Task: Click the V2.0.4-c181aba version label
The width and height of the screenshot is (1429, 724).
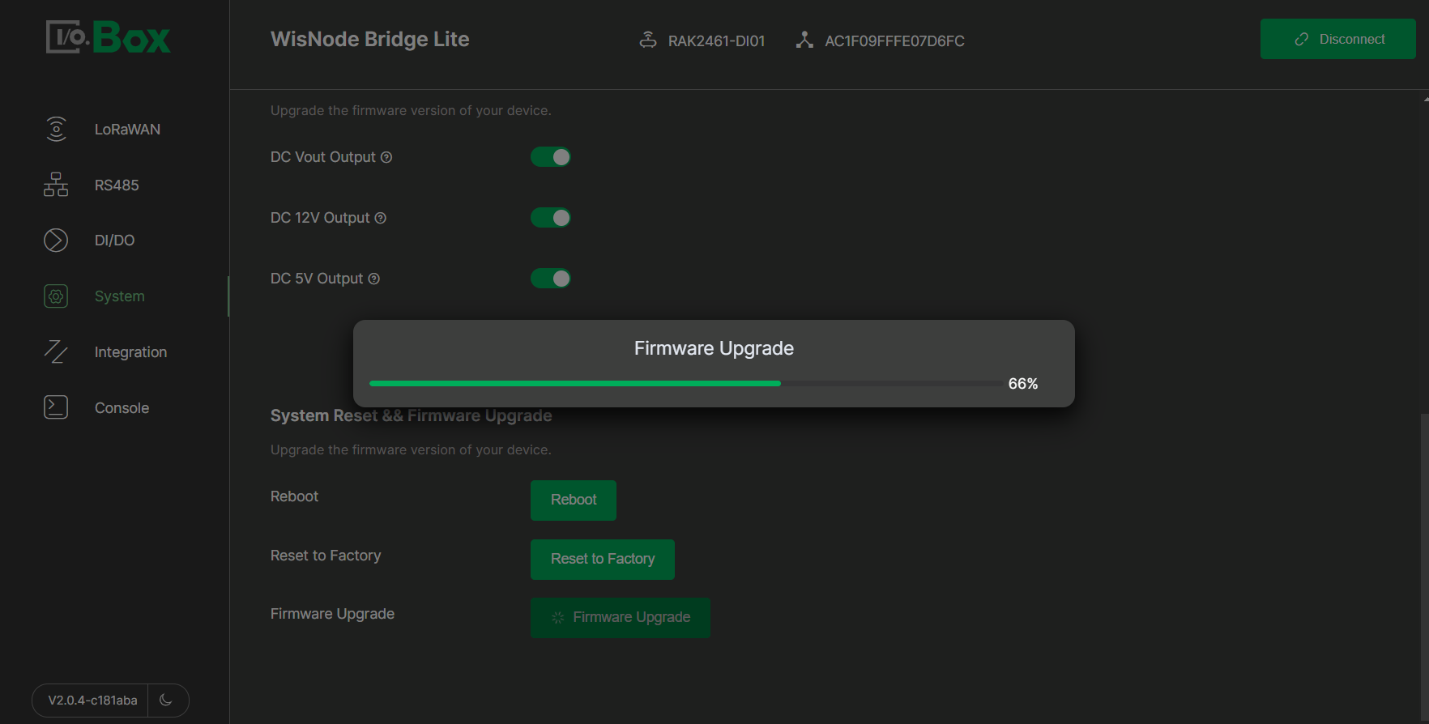Action: 92,701
